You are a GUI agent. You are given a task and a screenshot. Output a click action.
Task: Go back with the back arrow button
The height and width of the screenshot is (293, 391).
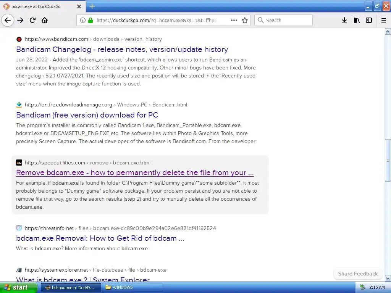coord(8,20)
